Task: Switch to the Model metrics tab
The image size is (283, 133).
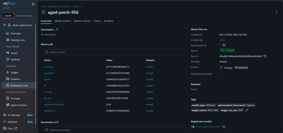Action: (63, 21)
